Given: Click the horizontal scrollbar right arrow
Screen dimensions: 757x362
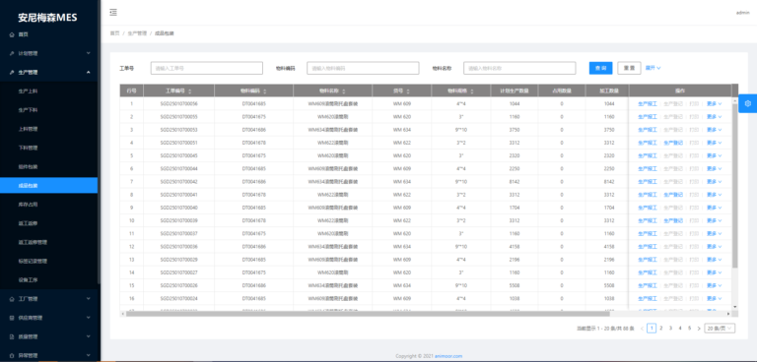Looking at the screenshot, I should [728, 314].
